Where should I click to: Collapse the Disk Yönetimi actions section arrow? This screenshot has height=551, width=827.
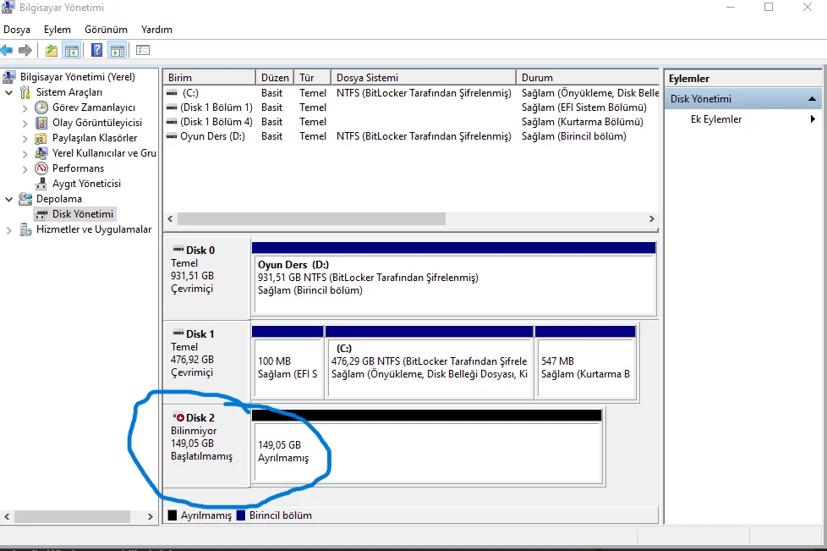[x=812, y=99]
